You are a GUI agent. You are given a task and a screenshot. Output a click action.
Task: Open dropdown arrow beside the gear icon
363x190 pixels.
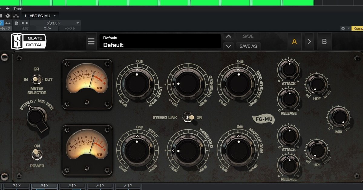click(348, 28)
